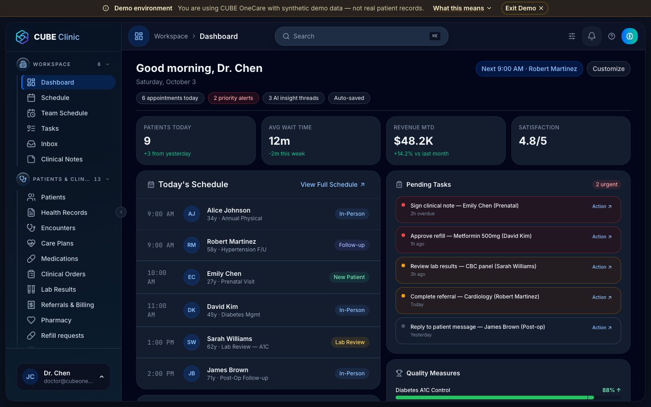
Task: Navigate to Pharmacy in the sidebar
Action: (68, 320)
